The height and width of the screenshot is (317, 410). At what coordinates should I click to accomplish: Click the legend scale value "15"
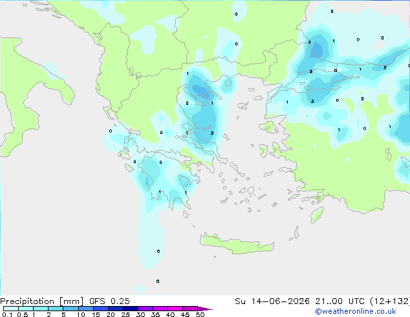96,314
